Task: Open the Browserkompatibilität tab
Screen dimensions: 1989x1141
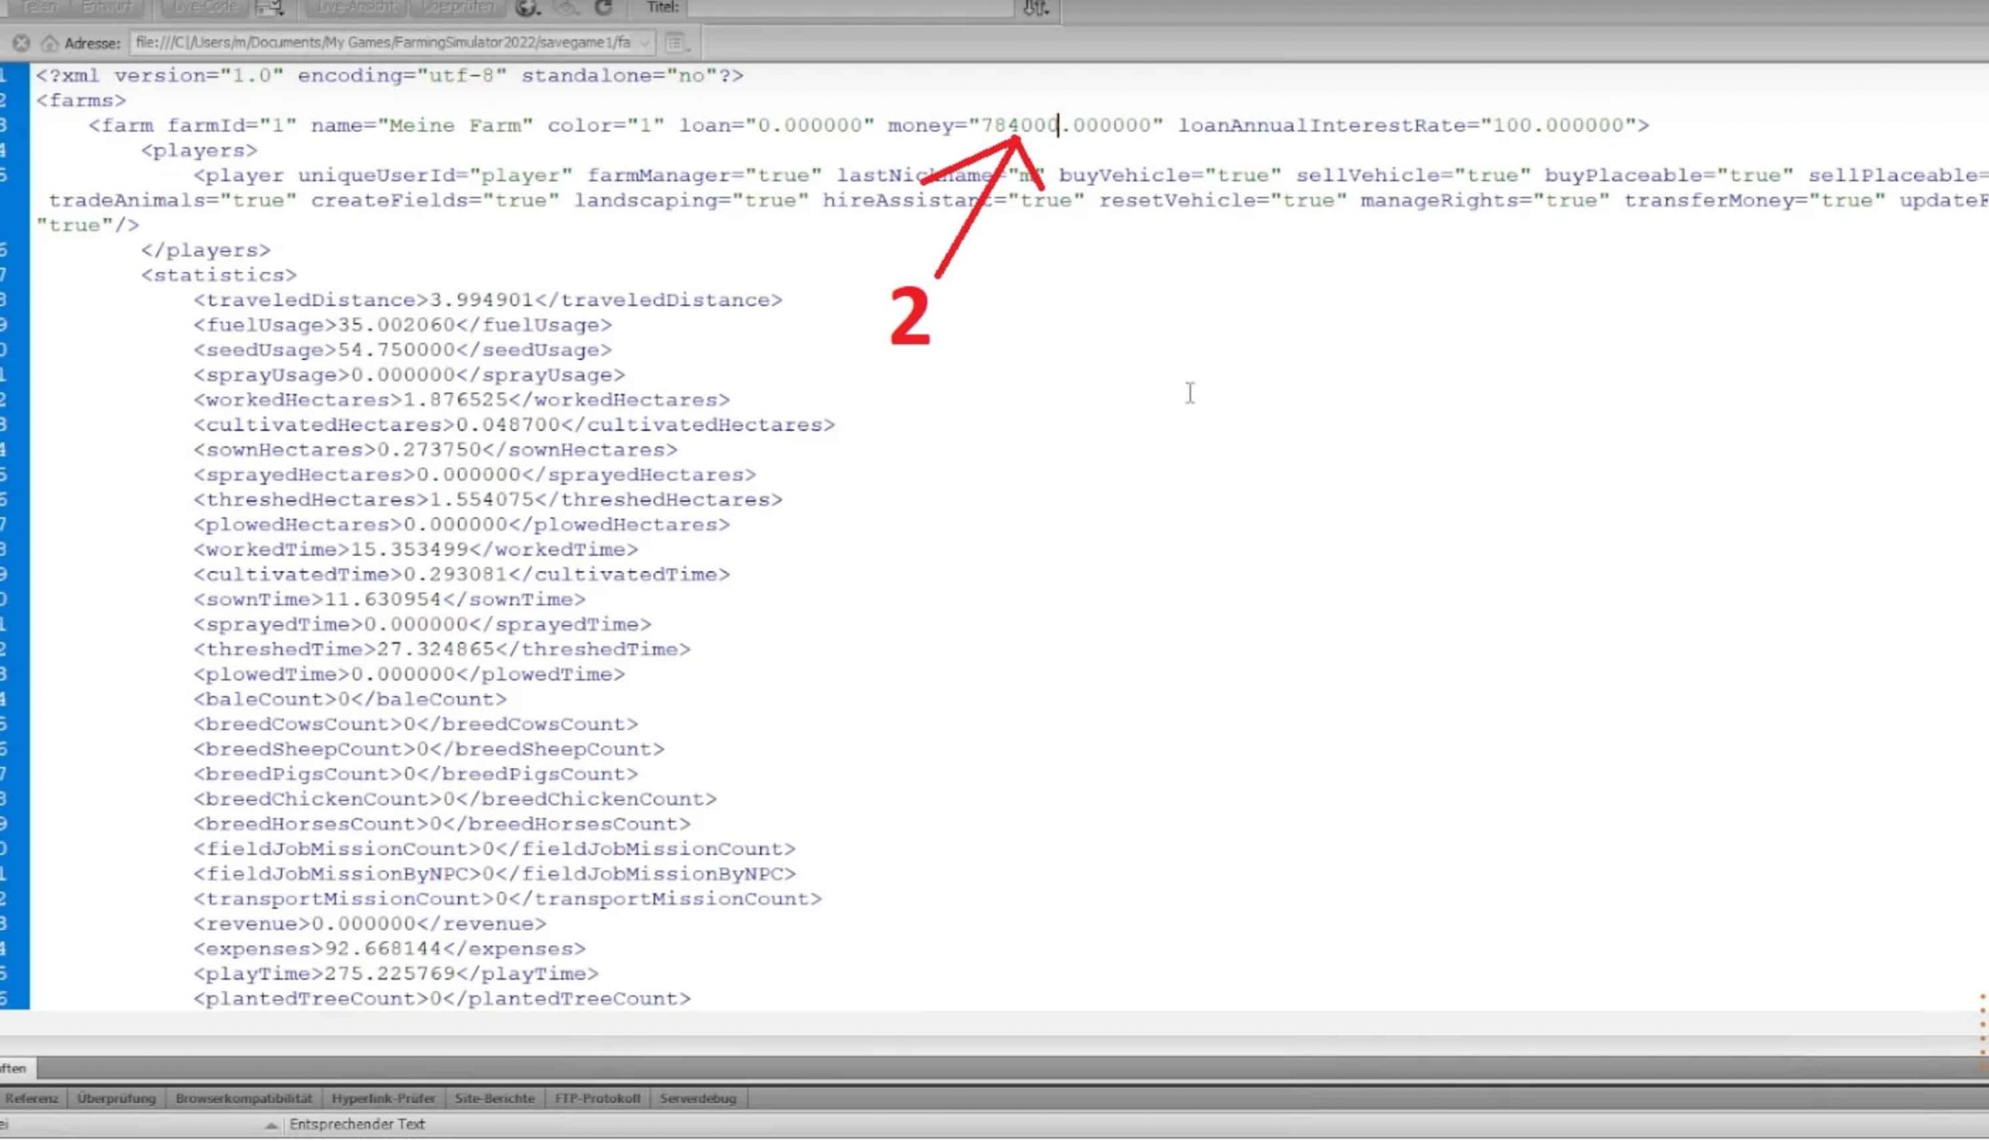Action: click(x=243, y=1099)
